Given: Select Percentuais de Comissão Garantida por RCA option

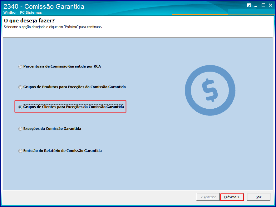Looking at the screenshot, I should click(x=60, y=67).
